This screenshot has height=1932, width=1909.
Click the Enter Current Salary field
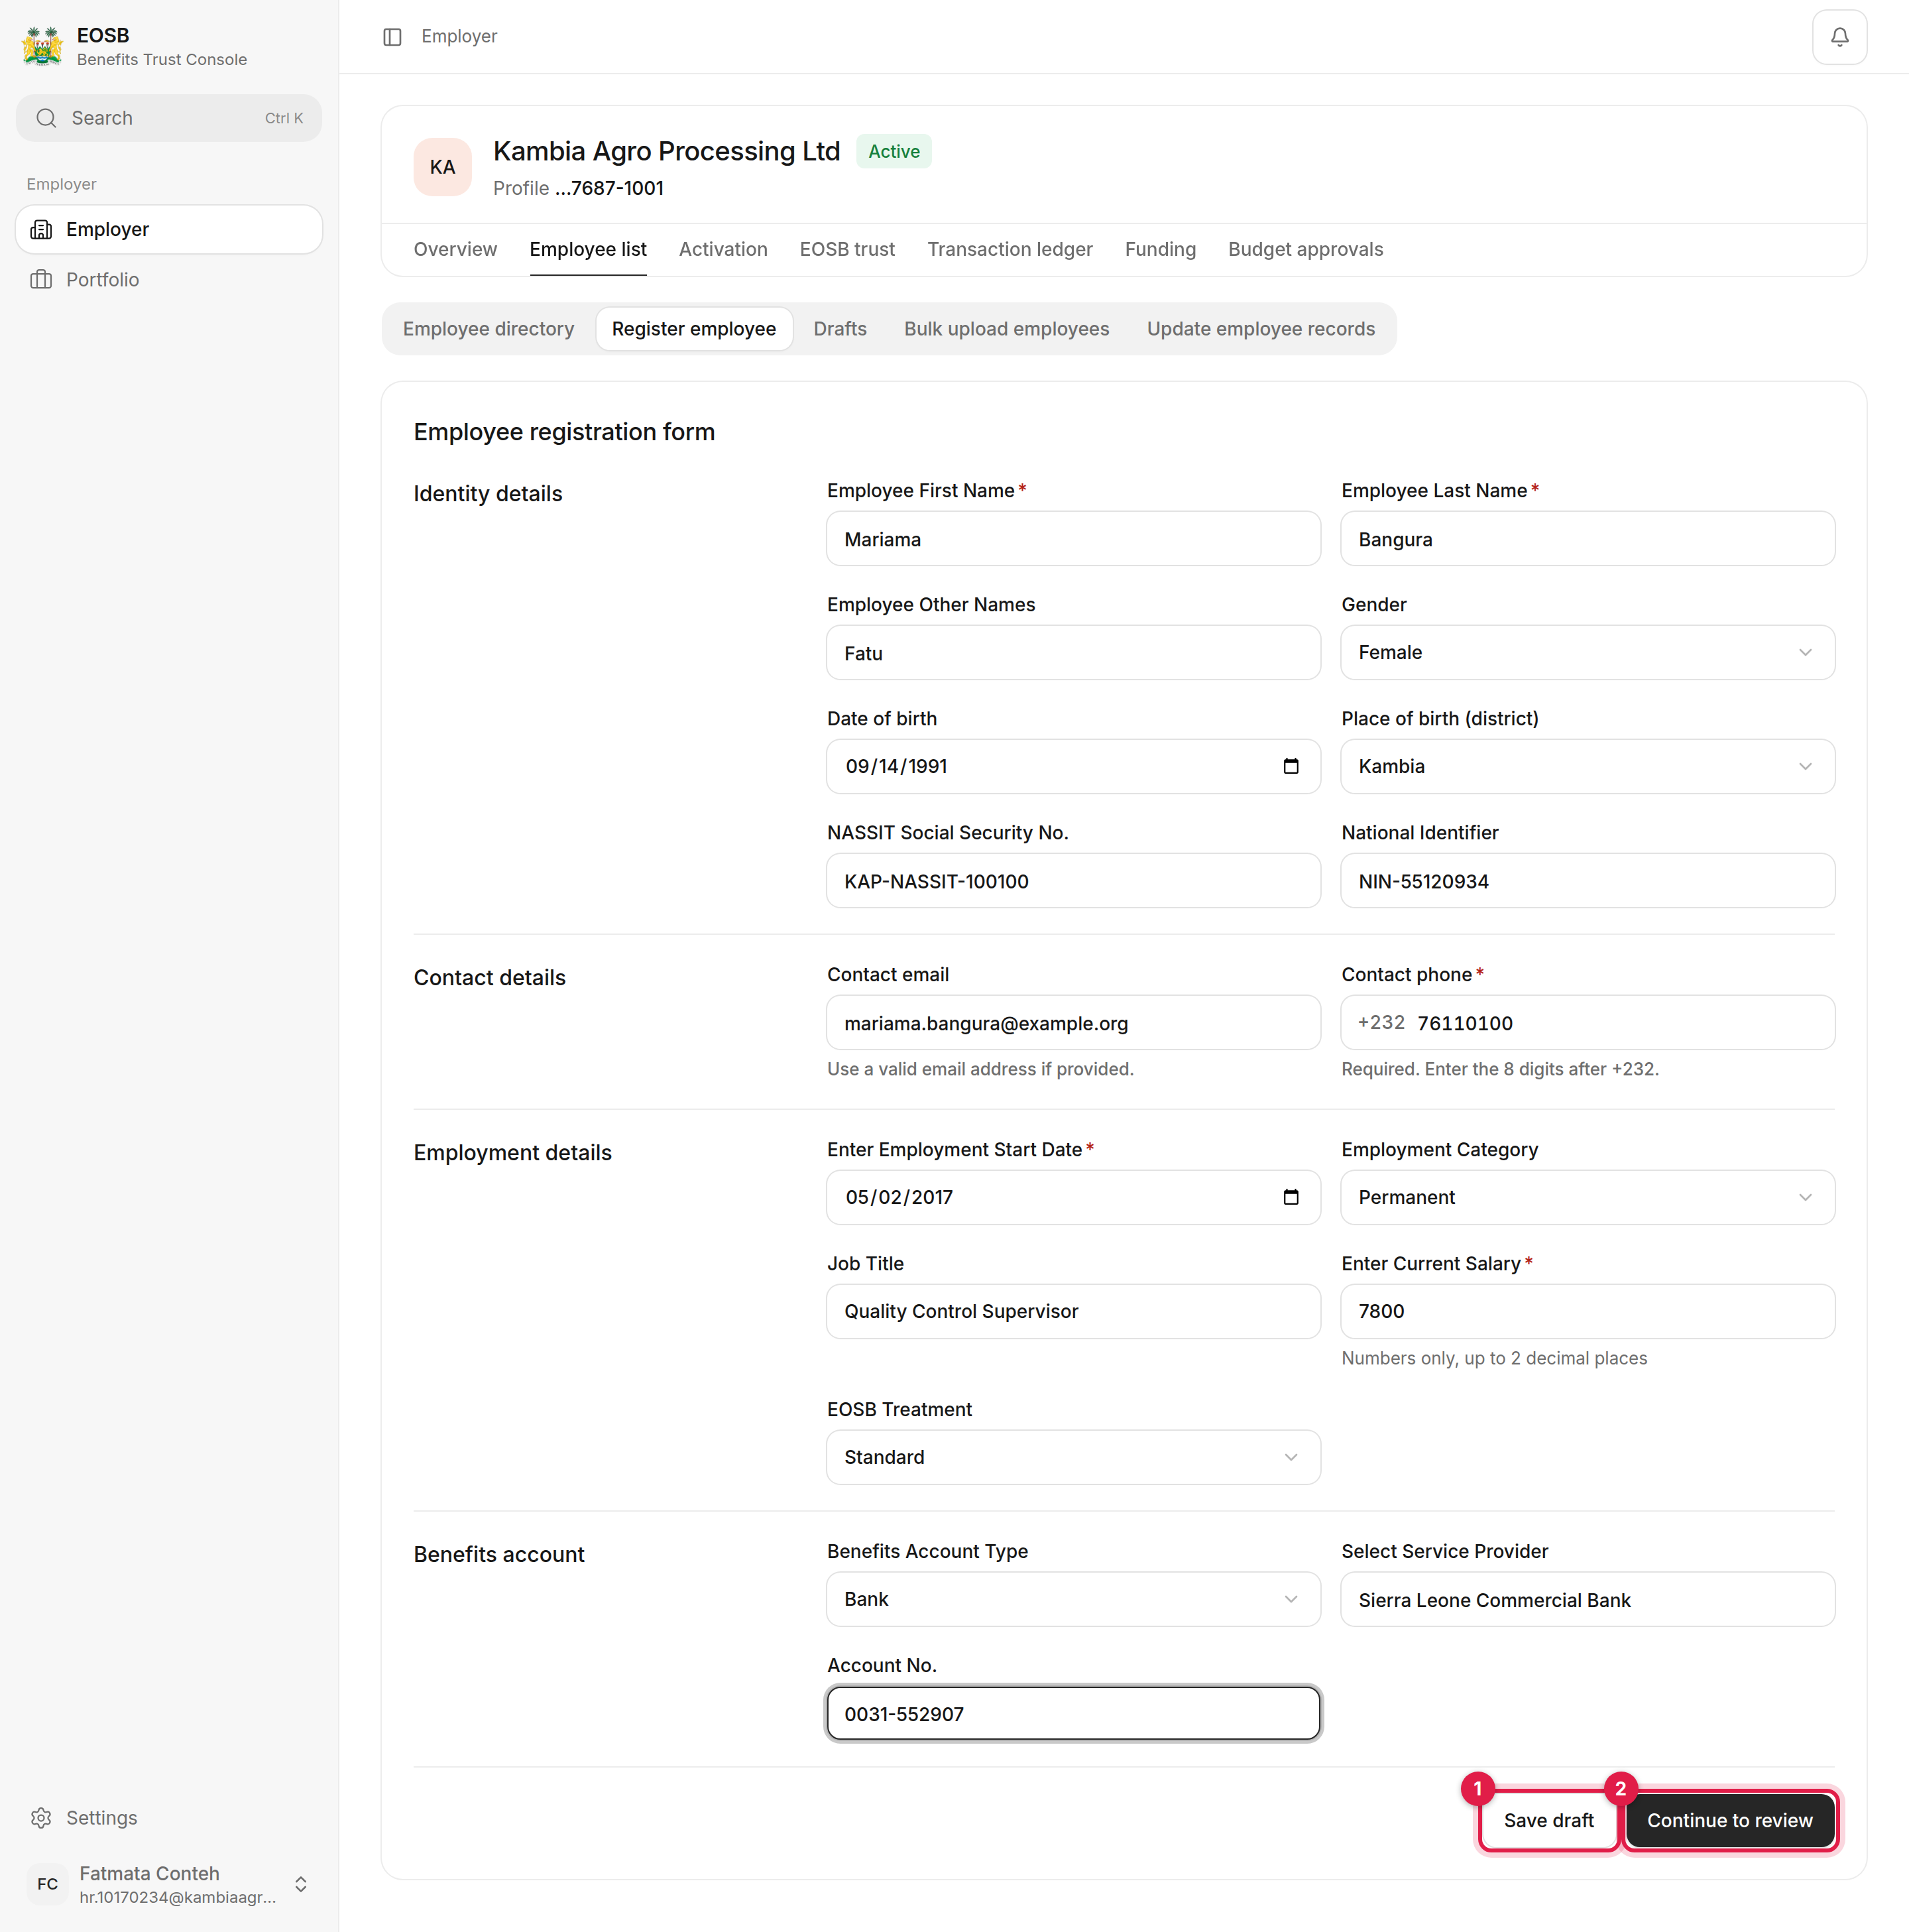pyautogui.click(x=1587, y=1311)
